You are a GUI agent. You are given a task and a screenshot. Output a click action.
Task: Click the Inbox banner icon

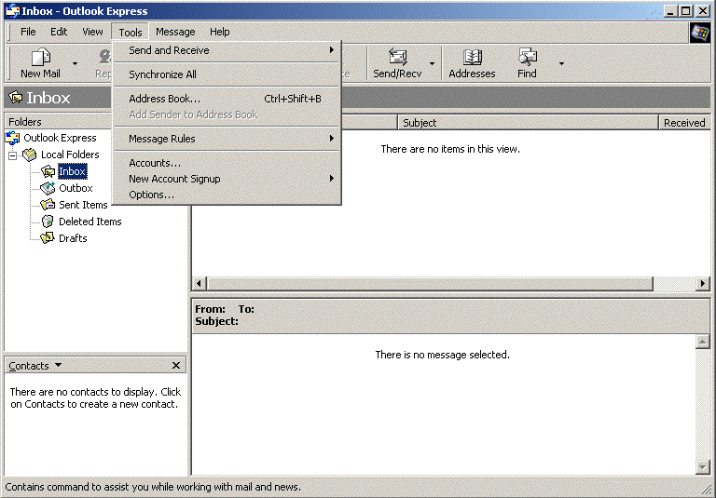[16, 97]
